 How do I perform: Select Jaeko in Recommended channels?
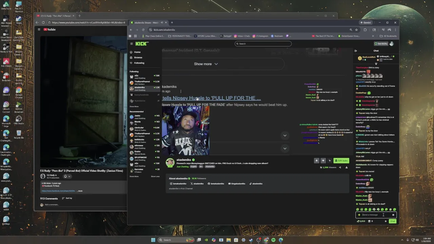click(144, 117)
